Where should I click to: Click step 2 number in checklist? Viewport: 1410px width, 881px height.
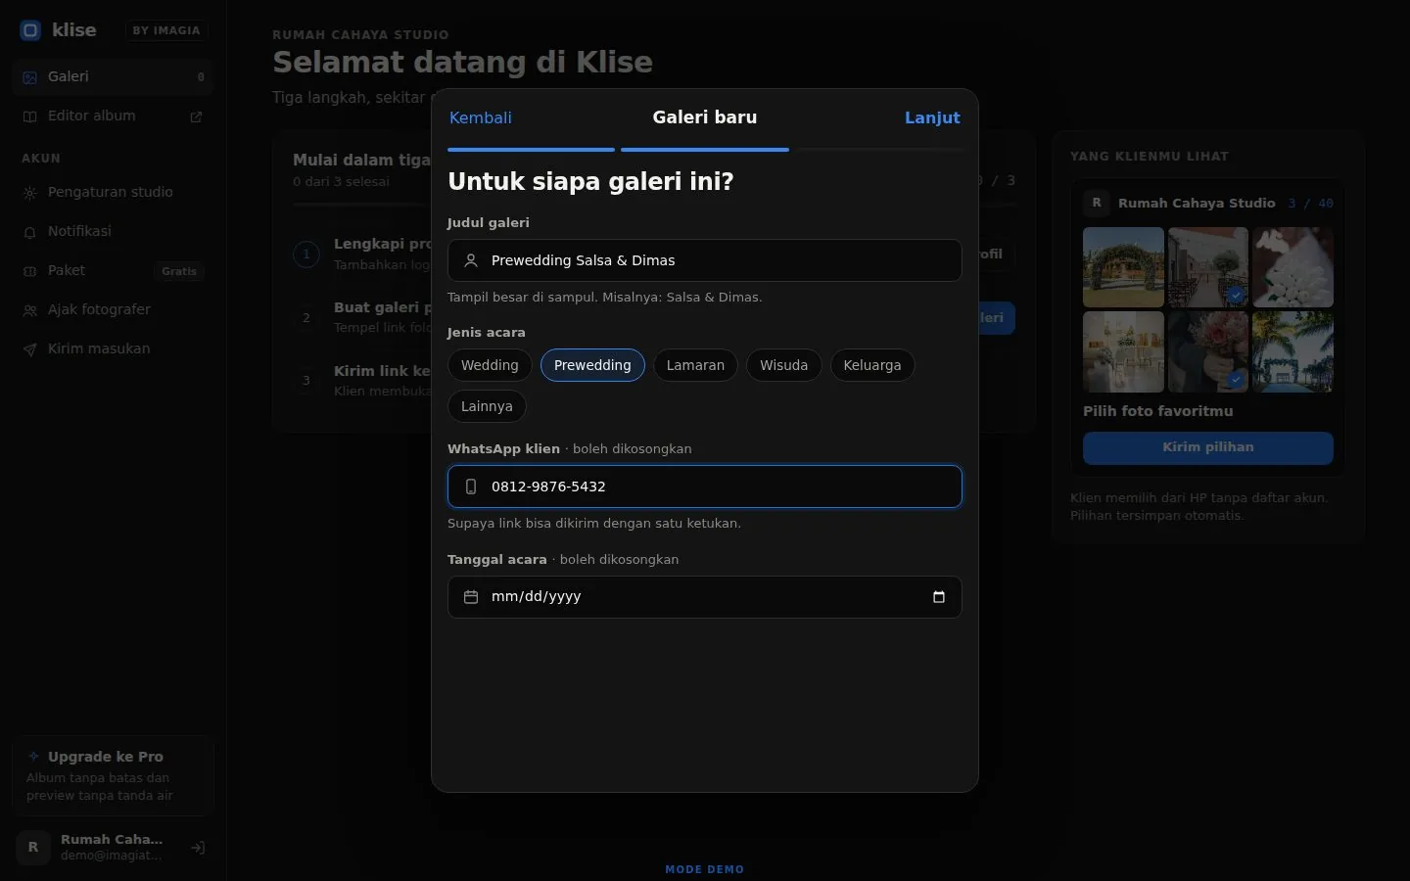(x=306, y=317)
